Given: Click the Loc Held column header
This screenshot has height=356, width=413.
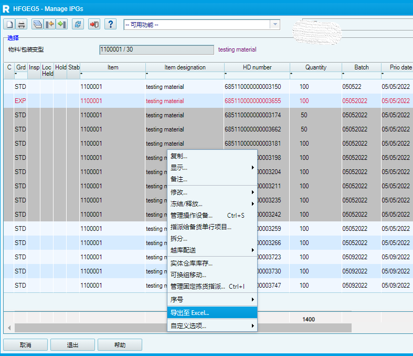Looking at the screenshot, I should point(47,70).
